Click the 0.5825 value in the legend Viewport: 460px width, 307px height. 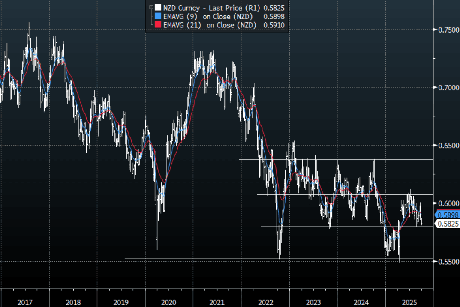pos(274,8)
